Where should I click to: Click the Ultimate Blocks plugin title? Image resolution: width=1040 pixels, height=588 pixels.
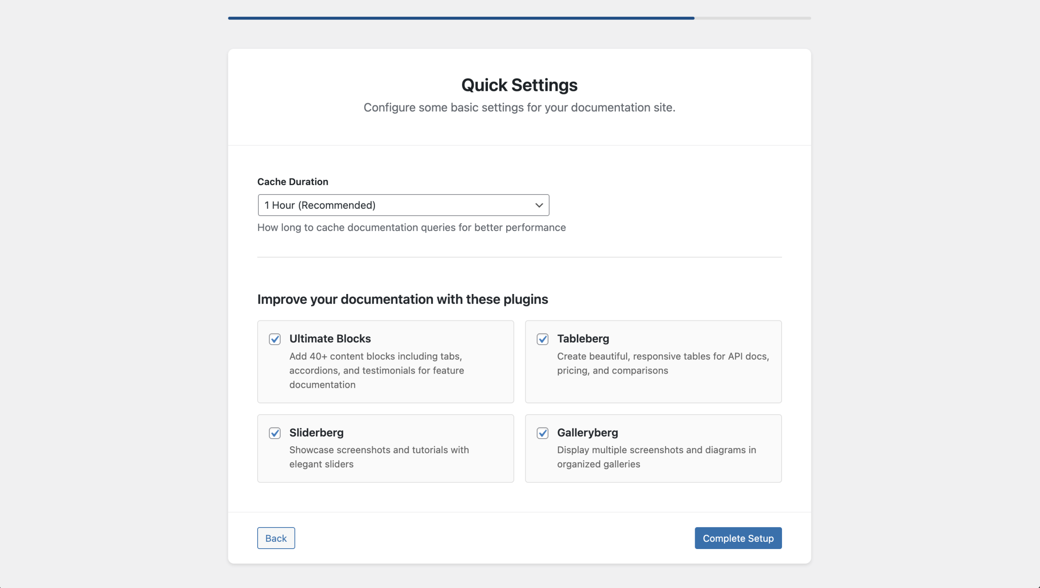click(x=330, y=339)
